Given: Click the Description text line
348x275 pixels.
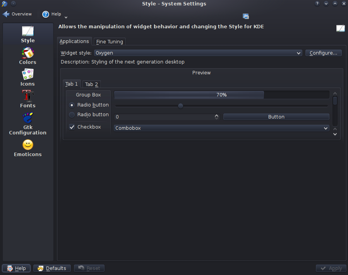Looking at the screenshot, I should pos(122,62).
